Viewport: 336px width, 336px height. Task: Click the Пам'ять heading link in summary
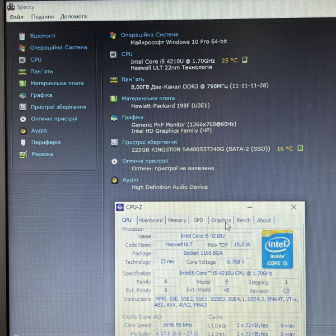(x=133, y=80)
